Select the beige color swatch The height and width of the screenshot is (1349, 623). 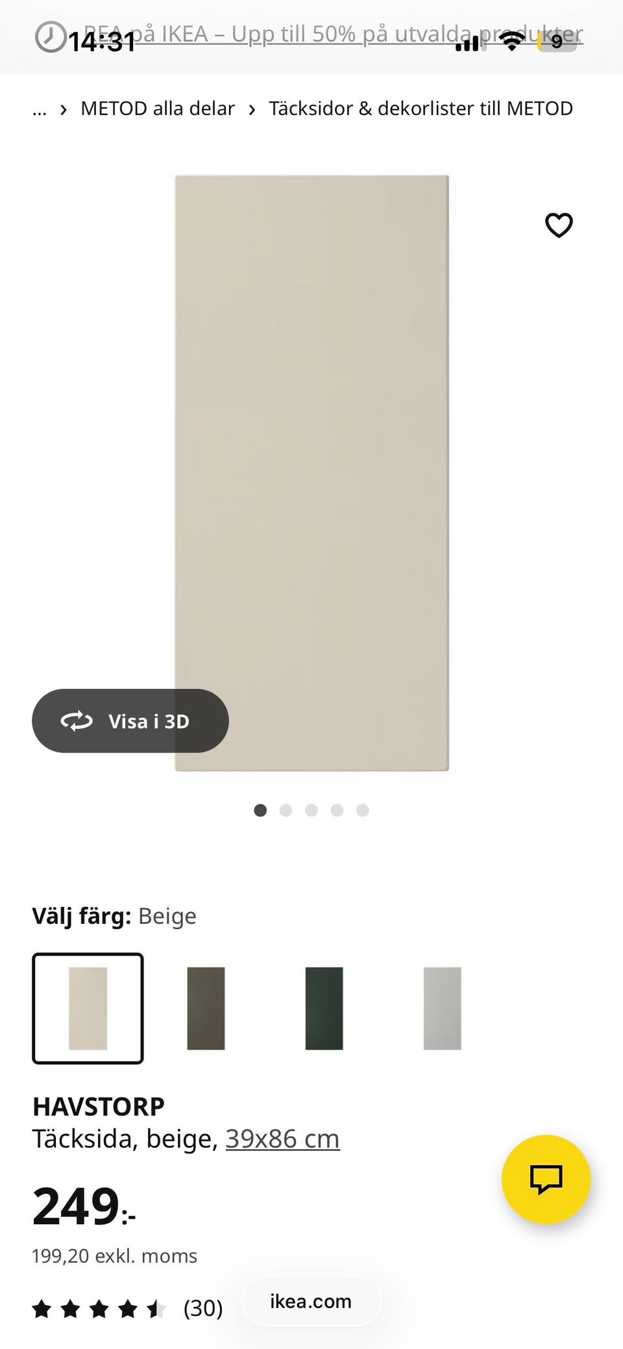click(x=88, y=1008)
